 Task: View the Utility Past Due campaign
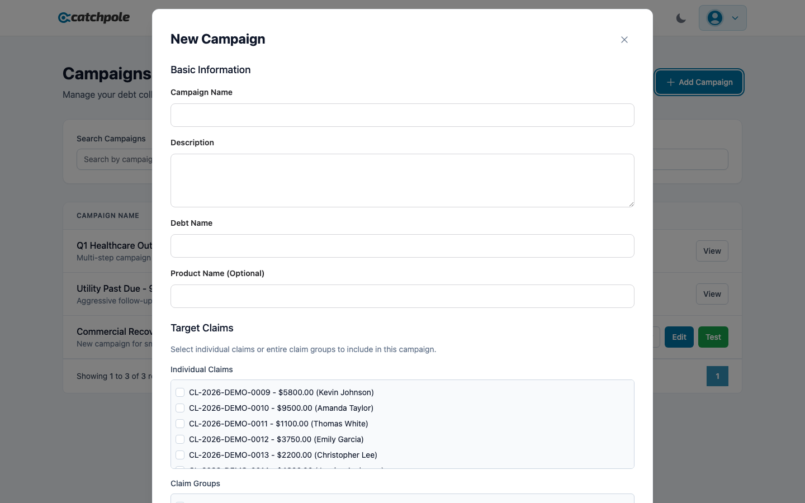pos(712,294)
